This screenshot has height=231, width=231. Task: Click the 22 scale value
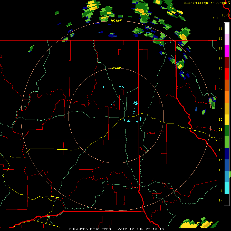tap(220, 140)
